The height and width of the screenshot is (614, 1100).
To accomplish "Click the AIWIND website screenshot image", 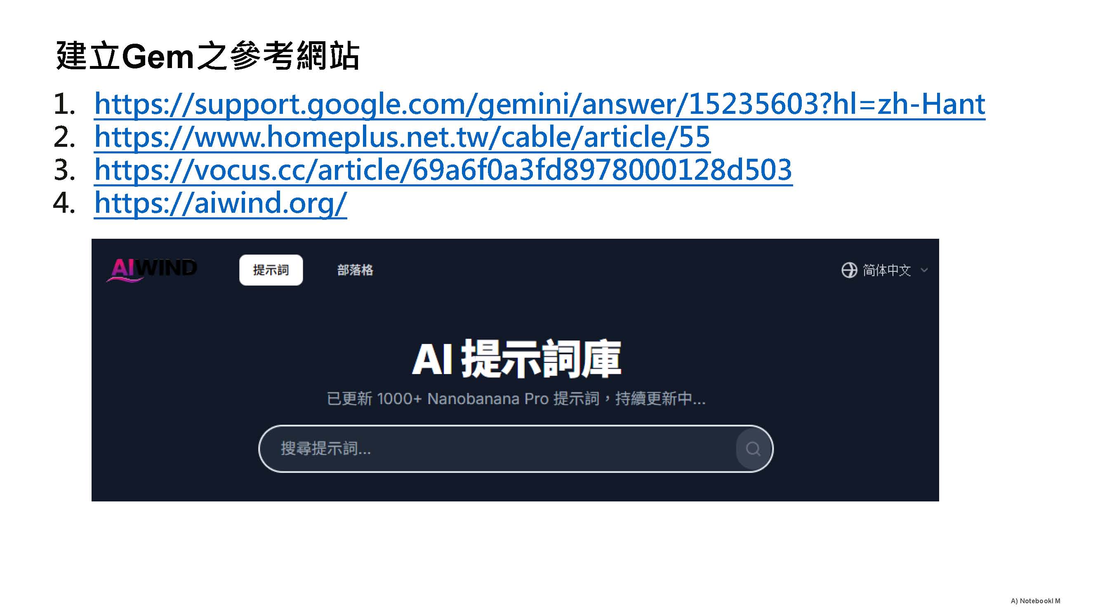I will [515, 370].
